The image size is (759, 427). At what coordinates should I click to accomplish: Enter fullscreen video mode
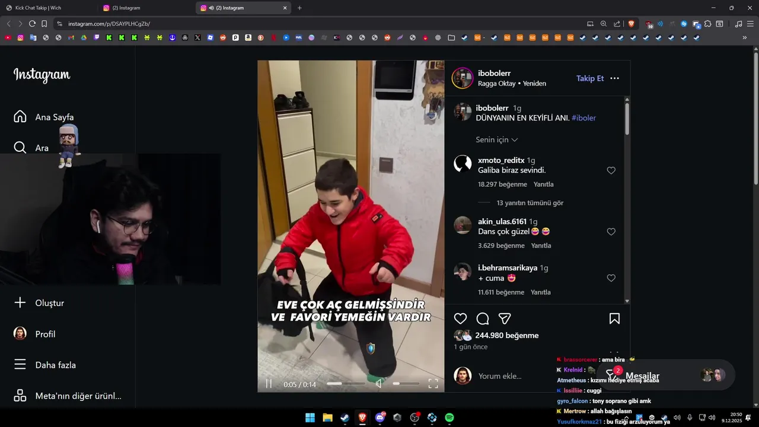click(x=433, y=384)
